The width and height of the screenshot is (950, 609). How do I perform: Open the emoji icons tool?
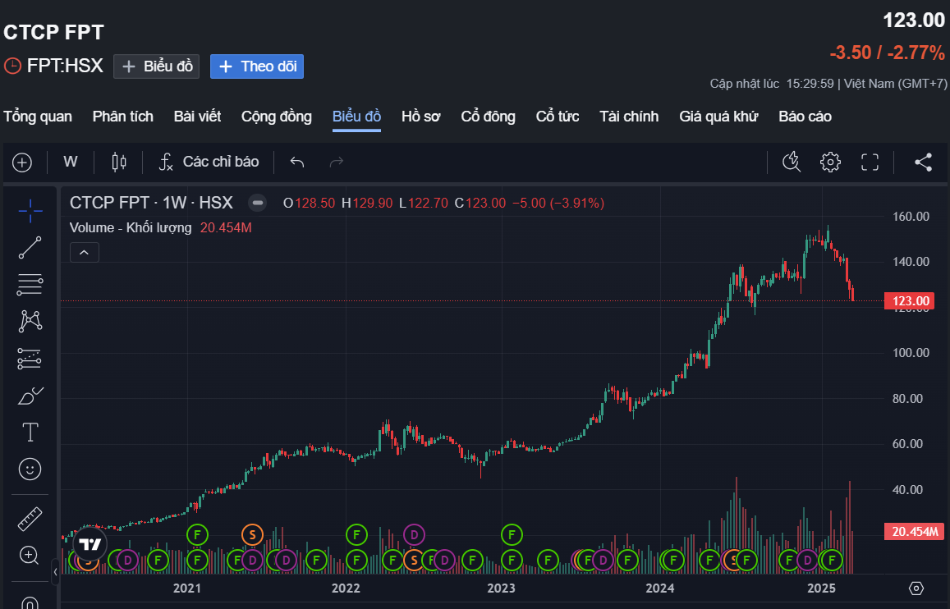tap(30, 469)
